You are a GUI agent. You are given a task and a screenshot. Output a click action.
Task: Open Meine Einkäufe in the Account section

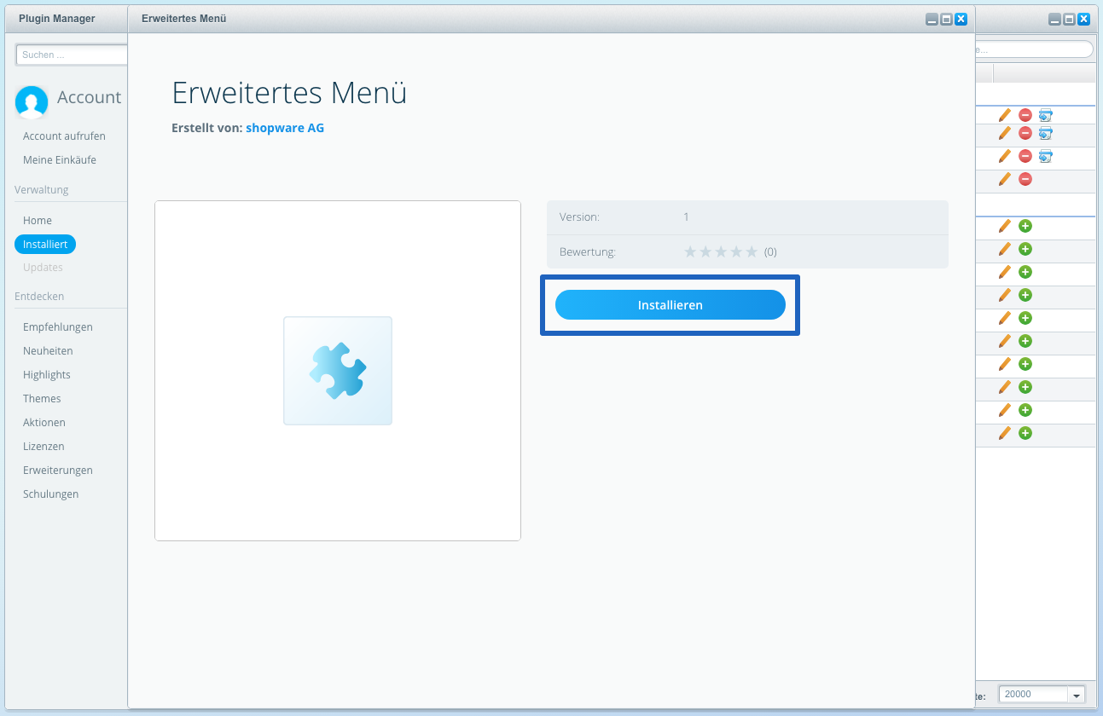60,160
